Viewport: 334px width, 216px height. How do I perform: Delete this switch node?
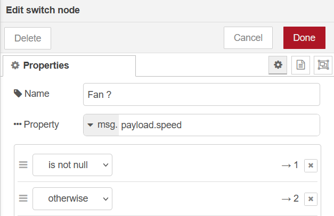[28, 38]
